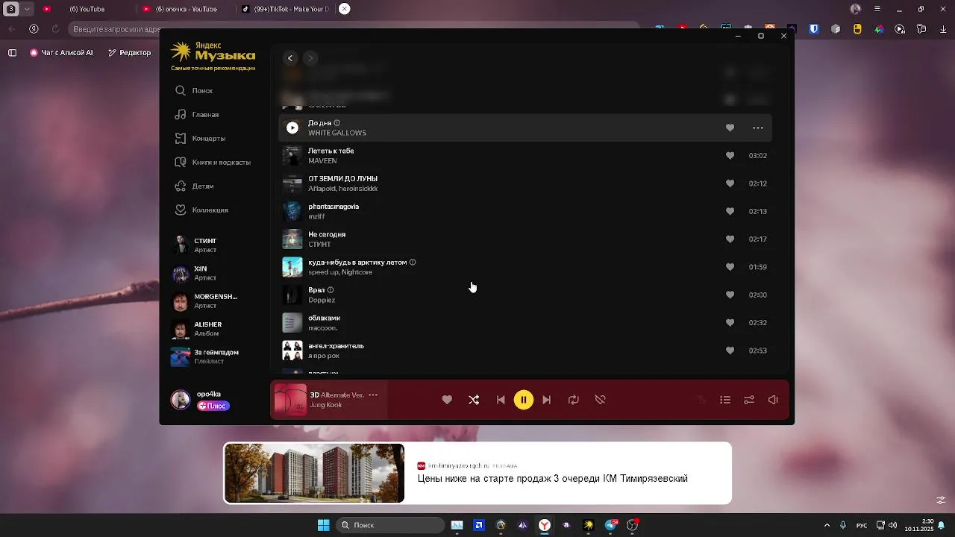This screenshot has width=955, height=537.
Task: Open artist raccoon. link
Action: [x=323, y=327]
